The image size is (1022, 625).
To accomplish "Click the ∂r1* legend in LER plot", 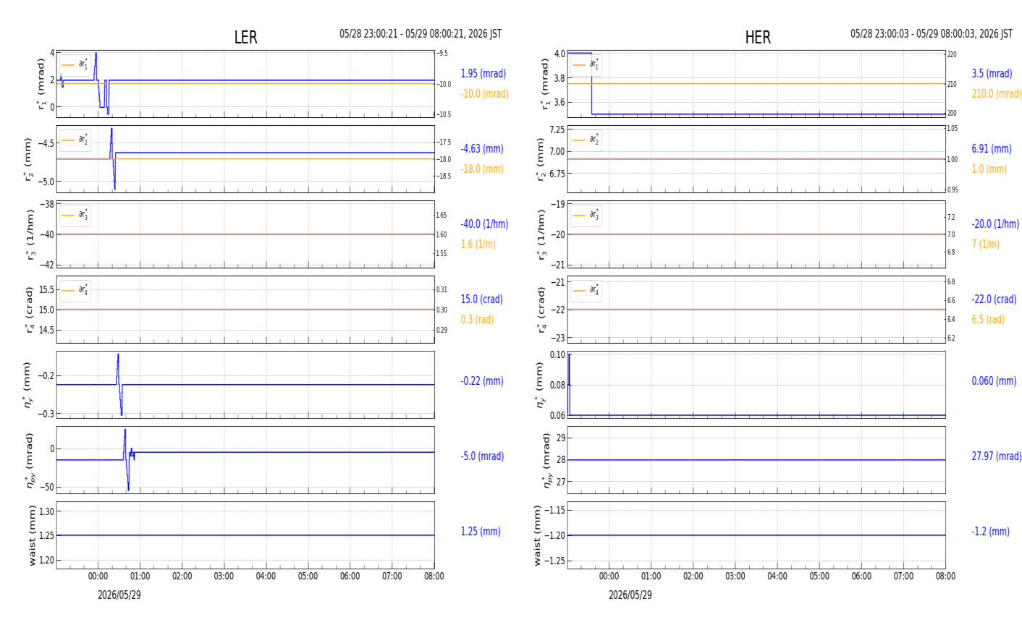I will pyautogui.click(x=75, y=65).
